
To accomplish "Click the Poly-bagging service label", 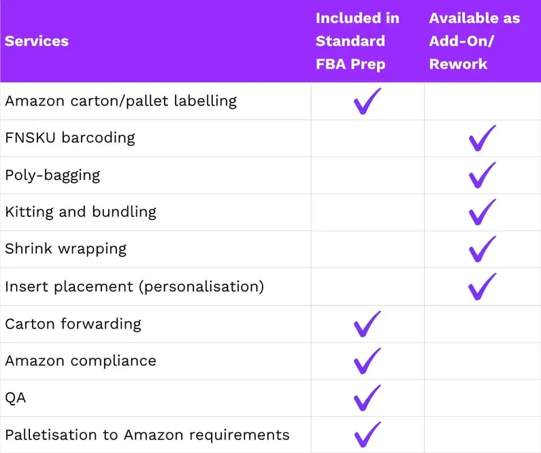I will (52, 175).
